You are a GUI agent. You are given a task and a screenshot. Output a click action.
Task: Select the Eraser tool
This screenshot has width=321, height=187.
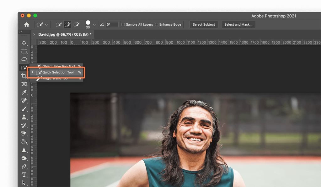pos(24,133)
